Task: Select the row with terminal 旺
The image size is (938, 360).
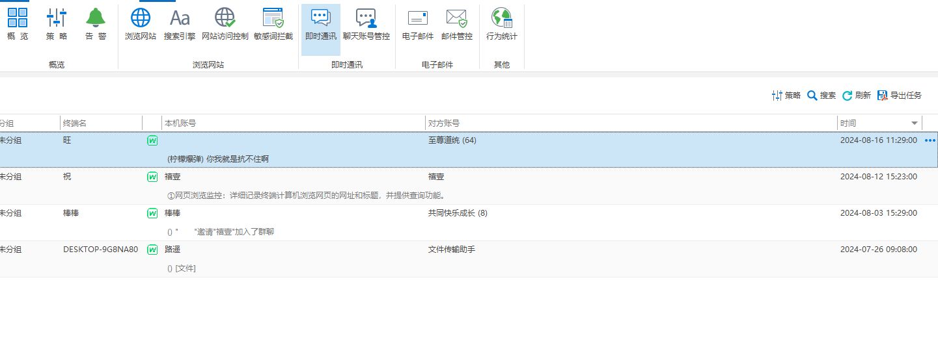Action: click(469, 149)
